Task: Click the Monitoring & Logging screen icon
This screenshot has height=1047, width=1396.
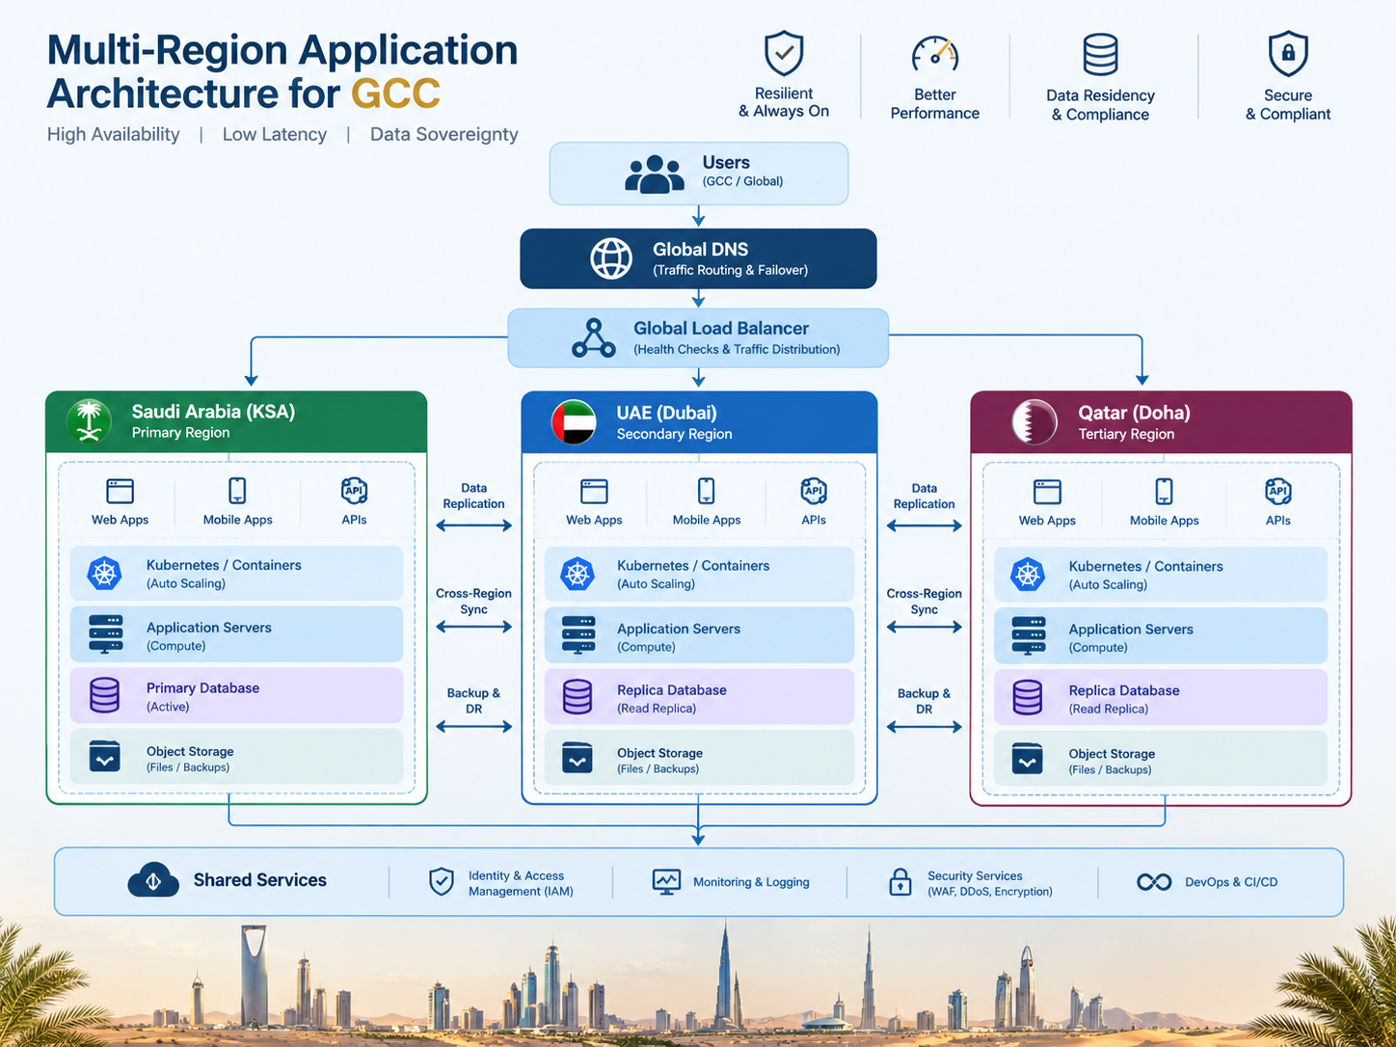Action: point(666,881)
